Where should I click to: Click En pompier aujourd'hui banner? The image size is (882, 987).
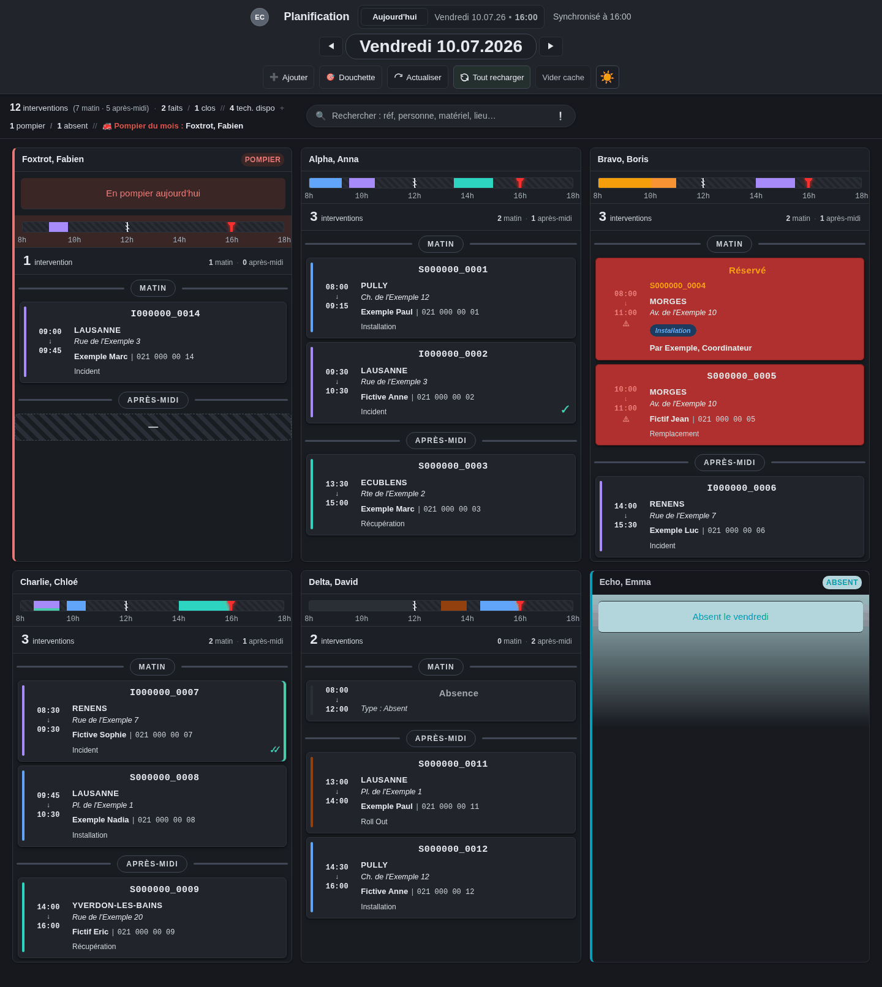pyautogui.click(x=153, y=193)
